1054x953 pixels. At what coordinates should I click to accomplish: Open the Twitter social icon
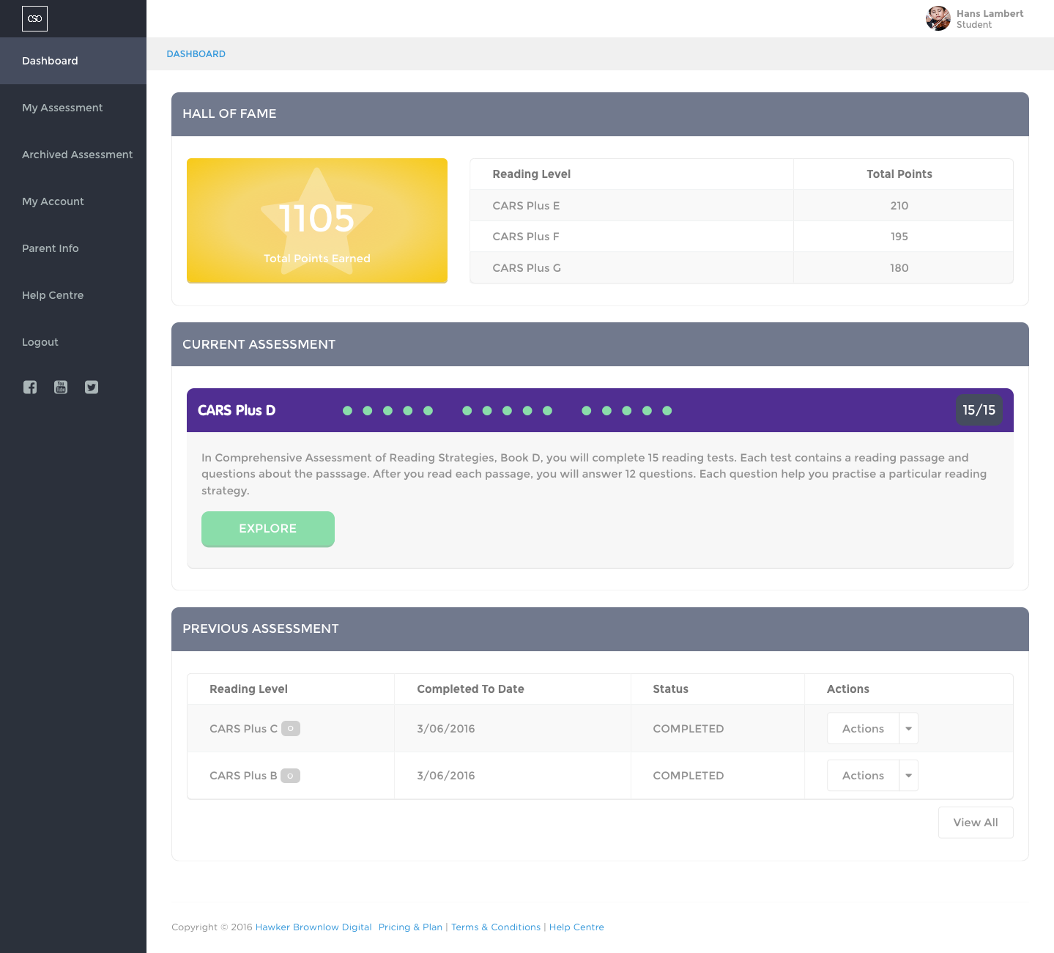click(x=92, y=387)
